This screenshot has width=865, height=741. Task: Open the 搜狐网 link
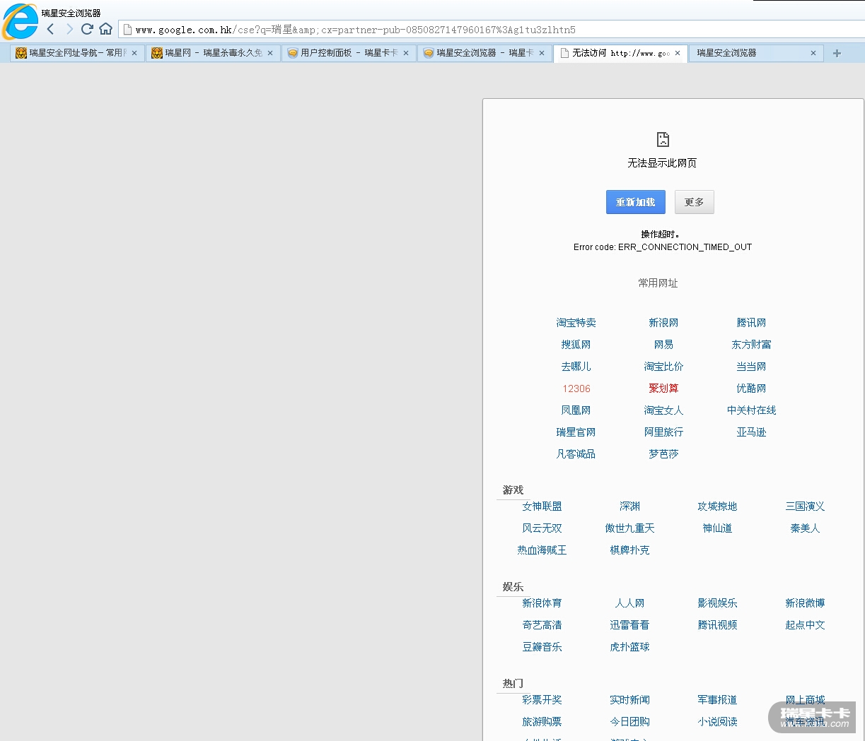[x=576, y=345]
